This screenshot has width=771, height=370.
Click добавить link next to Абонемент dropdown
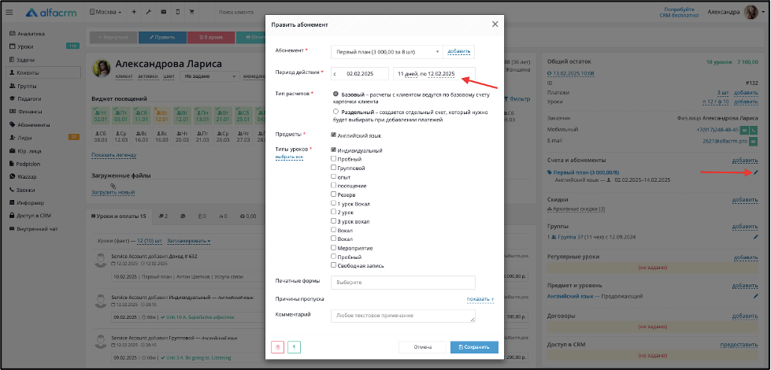click(459, 51)
